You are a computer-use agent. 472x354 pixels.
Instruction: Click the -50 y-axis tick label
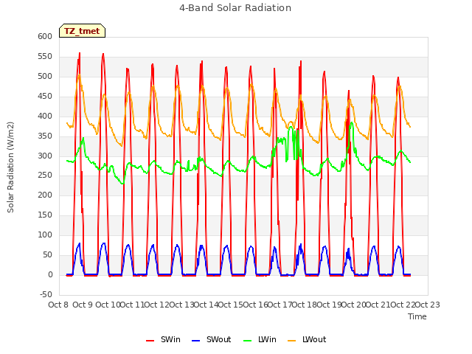[x=46, y=294]
